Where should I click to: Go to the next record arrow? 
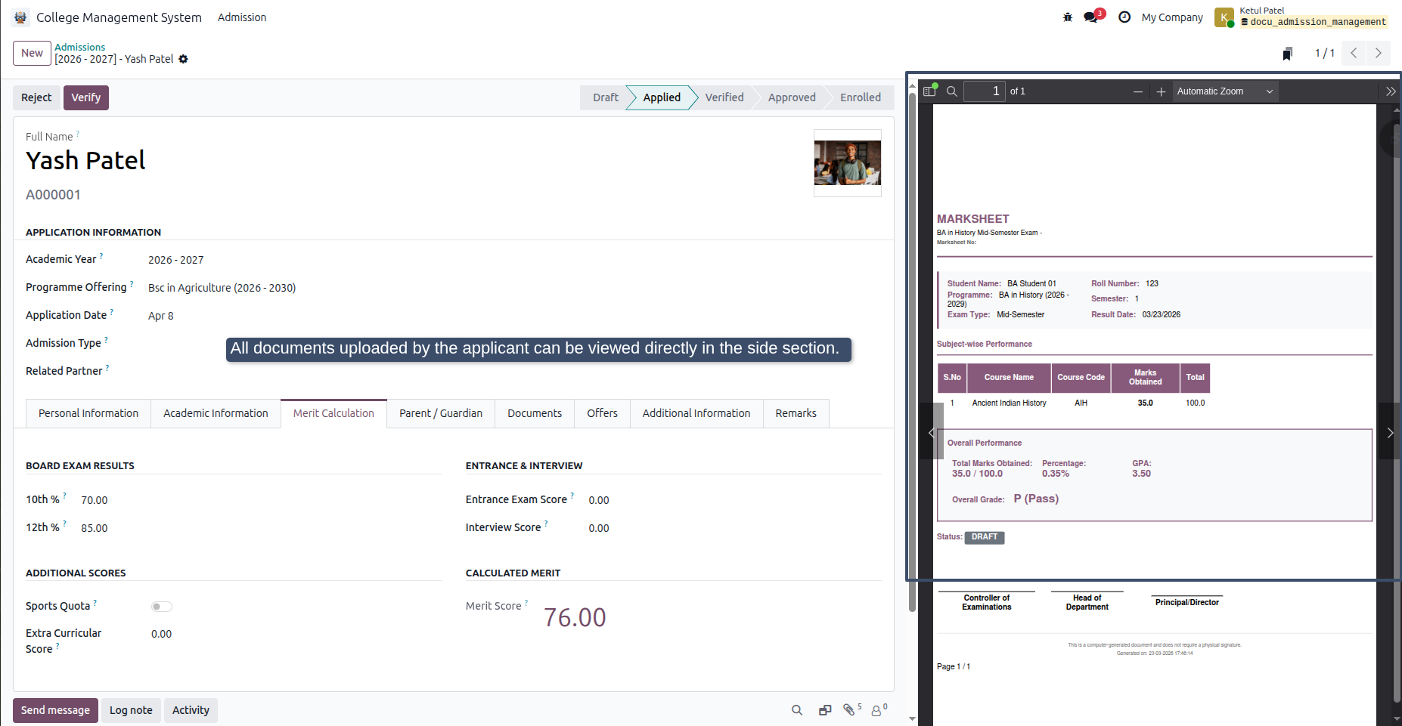point(1378,53)
